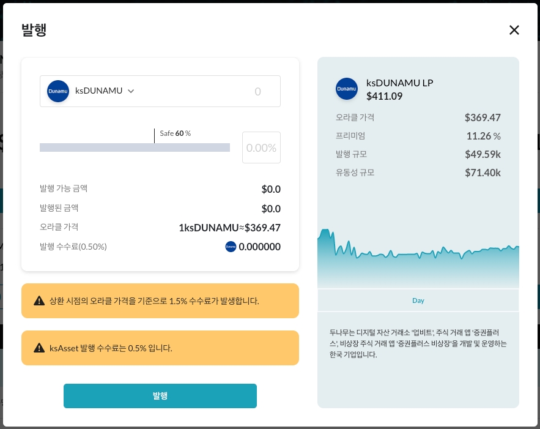Click the ksDUNAMU LP title text
Viewport: 540px width, 429px height.
click(399, 83)
